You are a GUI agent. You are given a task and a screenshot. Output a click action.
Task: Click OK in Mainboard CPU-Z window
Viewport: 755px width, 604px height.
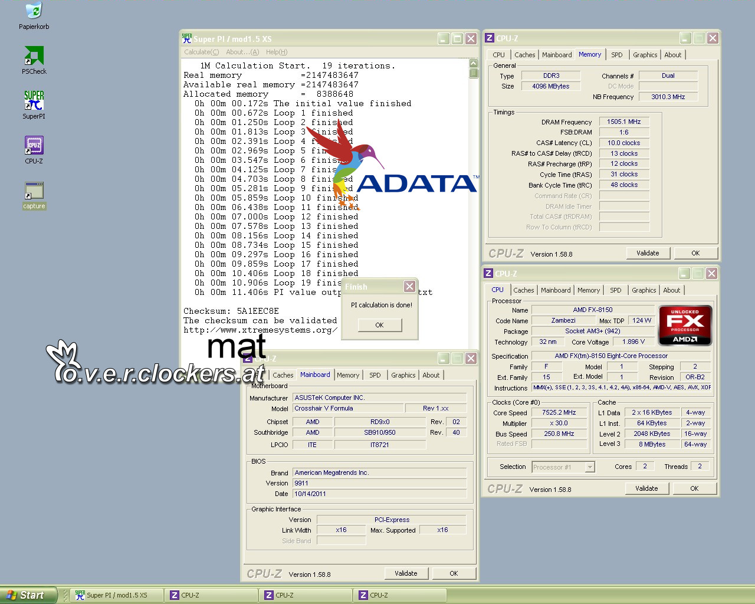[454, 573]
